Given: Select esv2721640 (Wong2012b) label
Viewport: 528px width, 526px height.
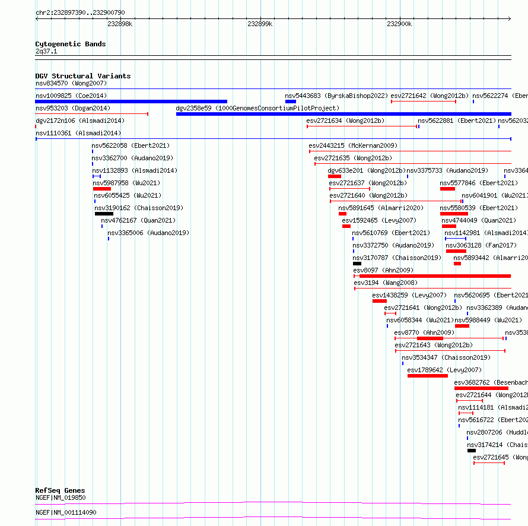Looking at the screenshot, I should (368, 195).
